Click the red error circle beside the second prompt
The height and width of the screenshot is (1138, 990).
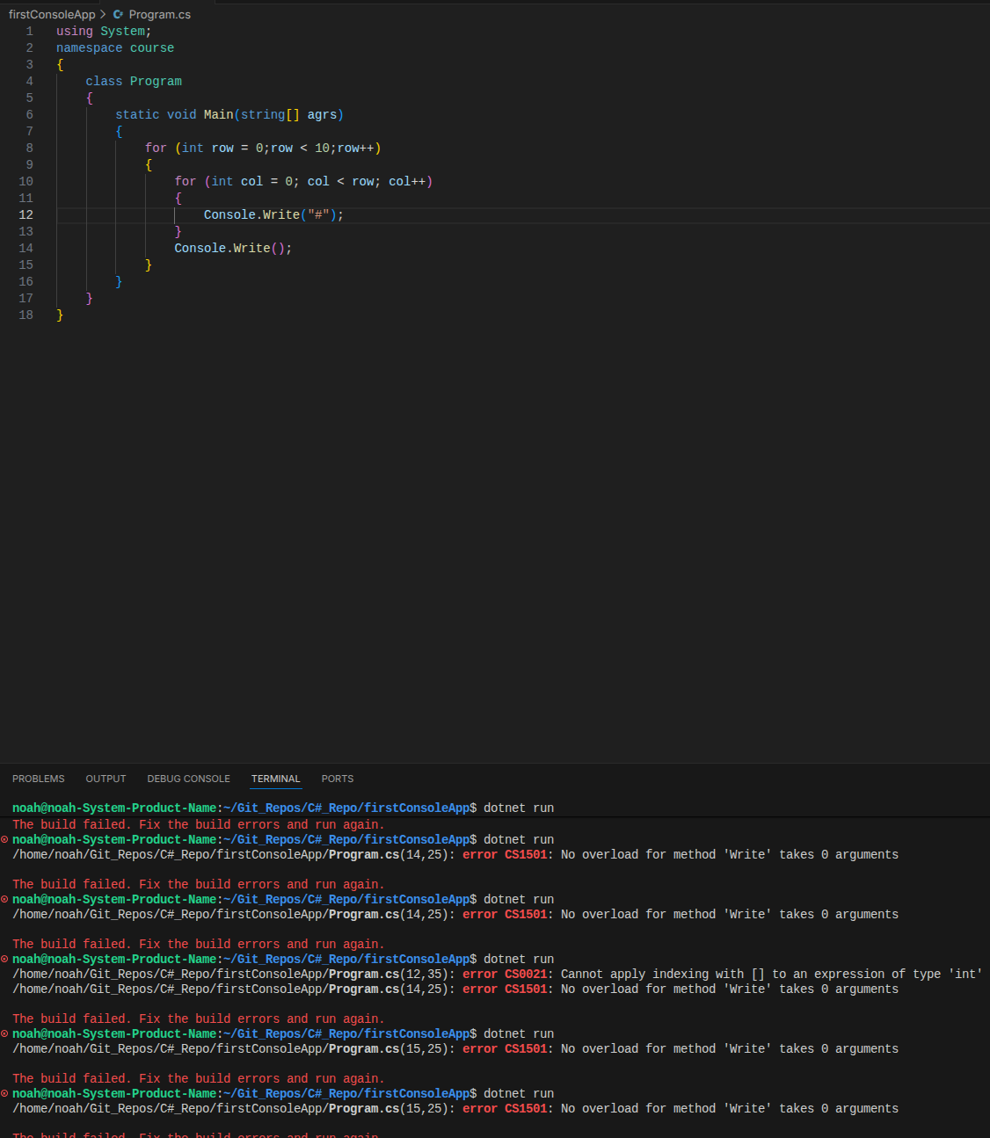click(4, 839)
